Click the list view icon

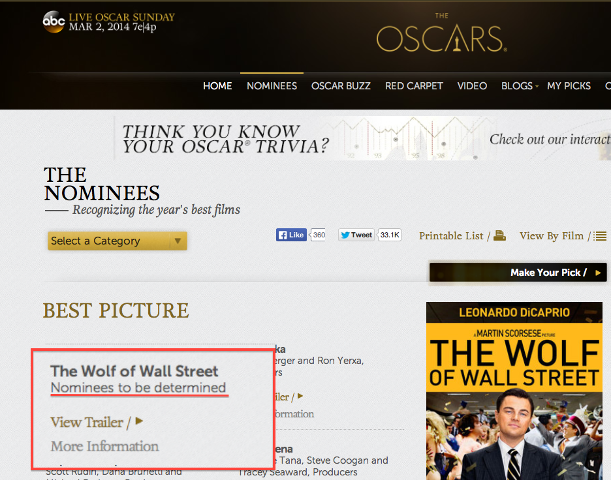tap(600, 236)
